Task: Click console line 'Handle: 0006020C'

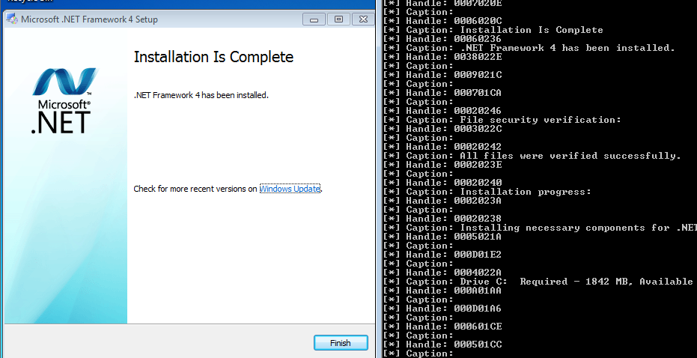Action: coord(442,21)
